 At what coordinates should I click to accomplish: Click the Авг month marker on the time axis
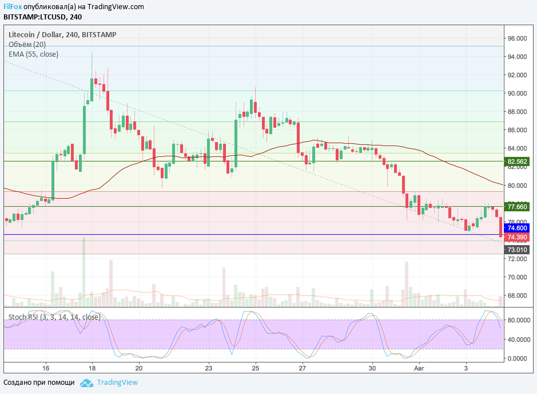coord(419,368)
